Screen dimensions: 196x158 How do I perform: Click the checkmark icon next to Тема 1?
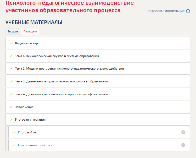(11, 56)
